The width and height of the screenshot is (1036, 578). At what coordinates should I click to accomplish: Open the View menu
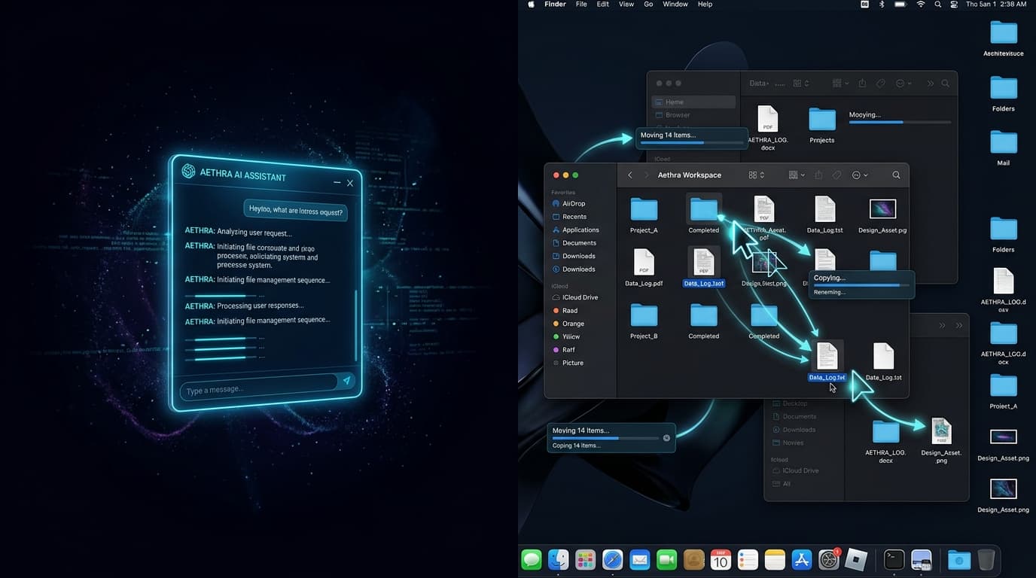626,5
